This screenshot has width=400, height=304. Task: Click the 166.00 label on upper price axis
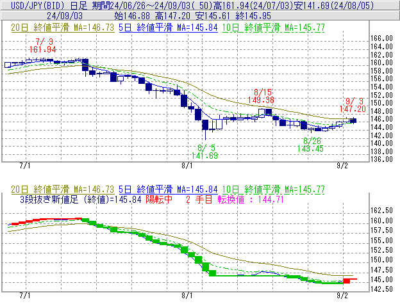coord(381,38)
